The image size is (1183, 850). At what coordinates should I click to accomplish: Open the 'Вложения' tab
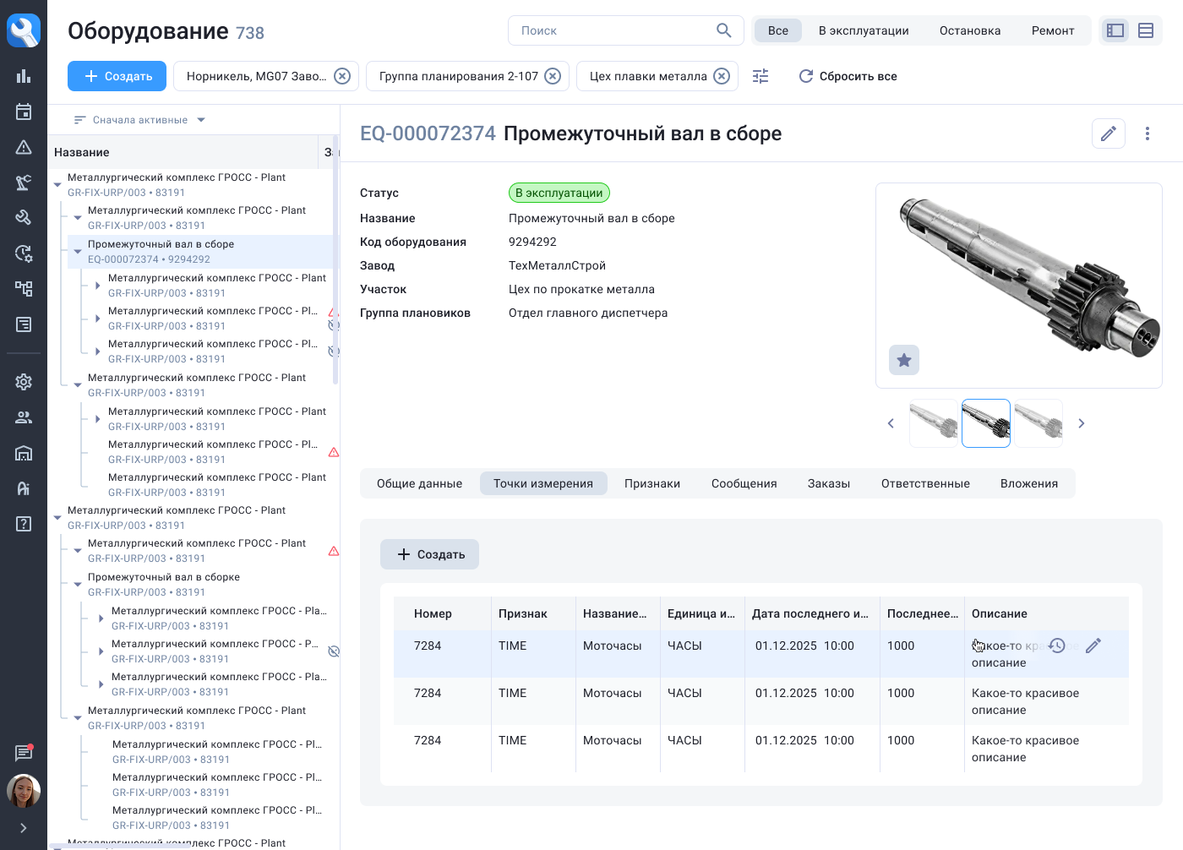[x=1028, y=483]
